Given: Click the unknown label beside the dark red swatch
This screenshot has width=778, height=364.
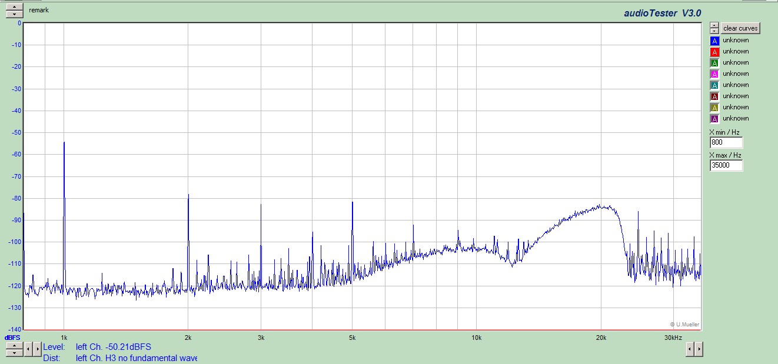Looking at the screenshot, I should (736, 96).
